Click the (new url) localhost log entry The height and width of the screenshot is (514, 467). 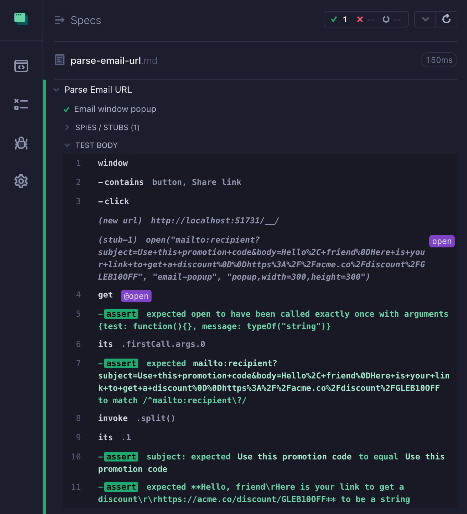260,221
